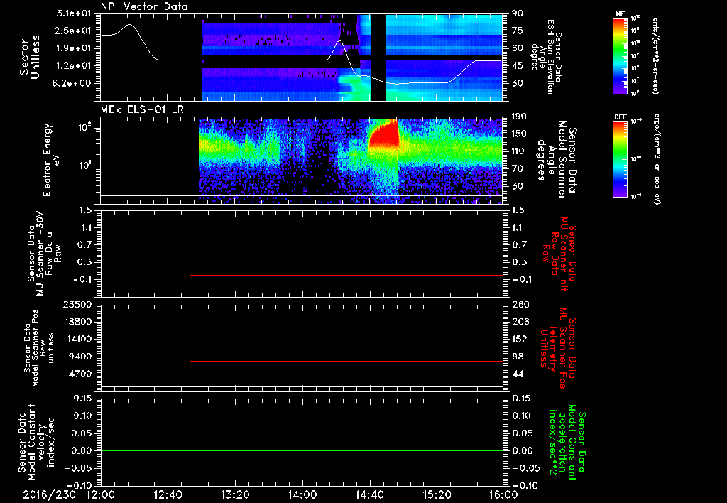
Task: Click the '14:00' time axis label
Action: point(302,495)
